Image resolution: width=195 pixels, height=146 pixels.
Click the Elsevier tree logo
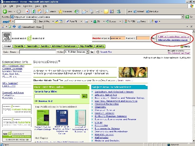(6, 37)
